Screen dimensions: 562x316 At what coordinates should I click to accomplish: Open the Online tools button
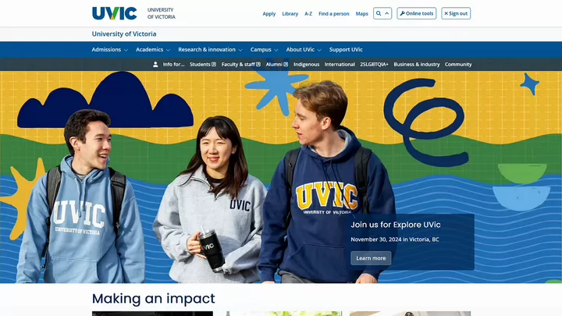[x=417, y=13]
